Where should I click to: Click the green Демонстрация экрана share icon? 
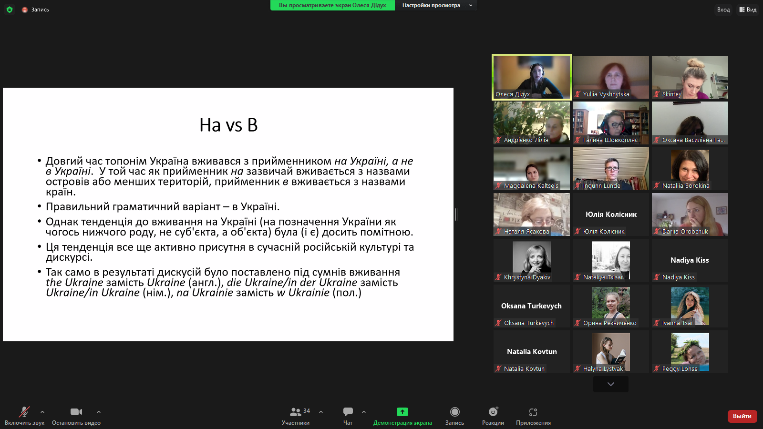click(402, 412)
